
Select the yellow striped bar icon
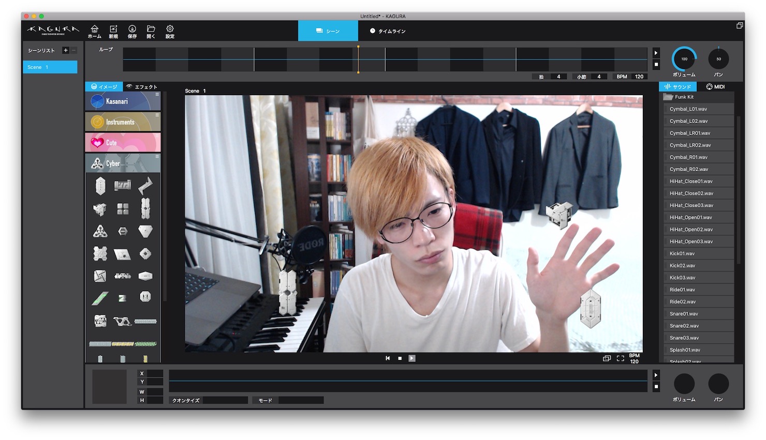coord(123,344)
